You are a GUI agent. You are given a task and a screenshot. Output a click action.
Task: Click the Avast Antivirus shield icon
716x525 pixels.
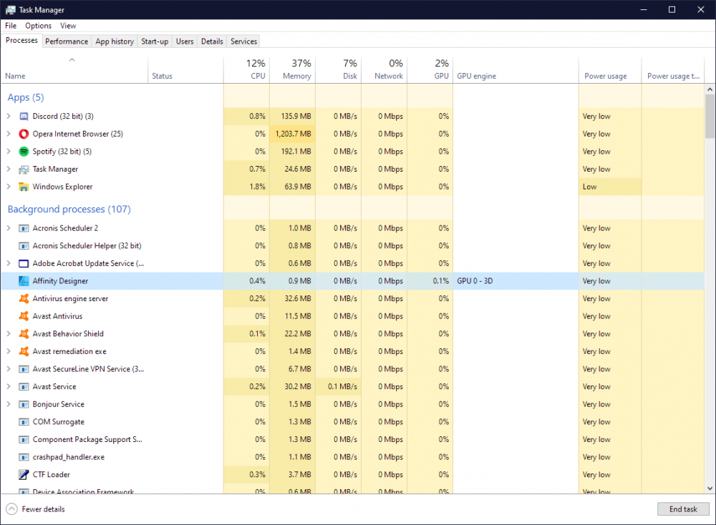[25, 315]
